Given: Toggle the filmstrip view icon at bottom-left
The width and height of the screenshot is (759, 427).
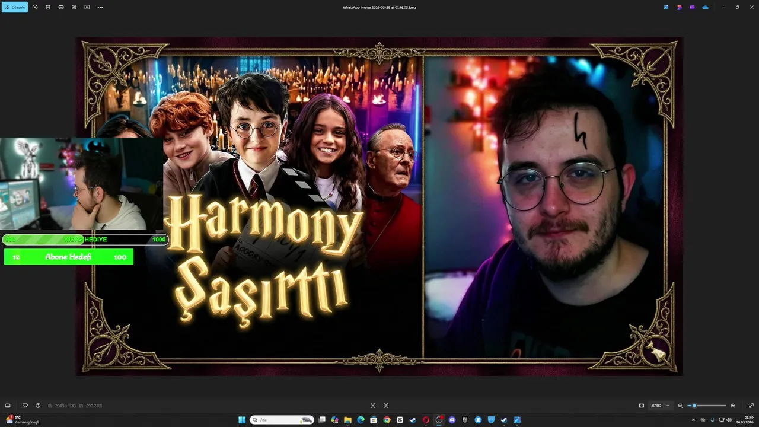Looking at the screenshot, I should tap(8, 406).
